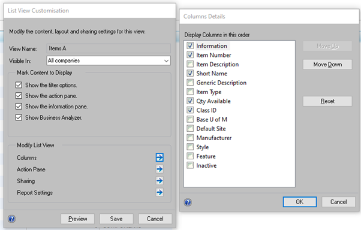Cancel the List View Customisation dialog
361x230 pixels.
click(x=155, y=219)
